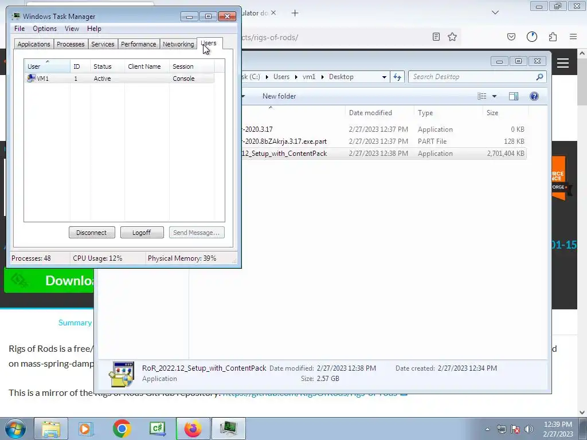
Task: Open Explorer help icon
Action: click(x=534, y=96)
